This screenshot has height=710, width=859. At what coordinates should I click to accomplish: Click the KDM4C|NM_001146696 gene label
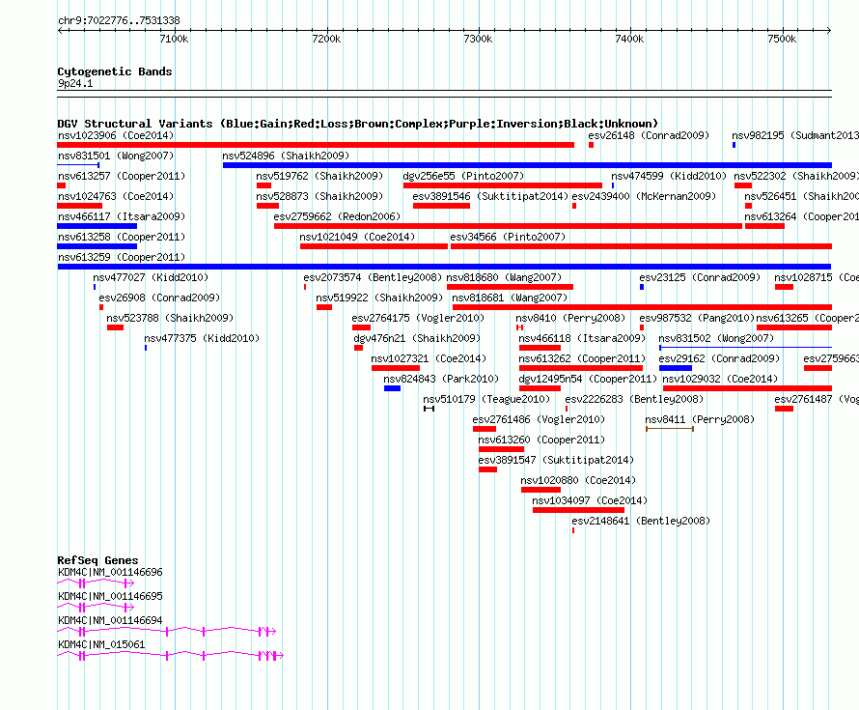110,573
